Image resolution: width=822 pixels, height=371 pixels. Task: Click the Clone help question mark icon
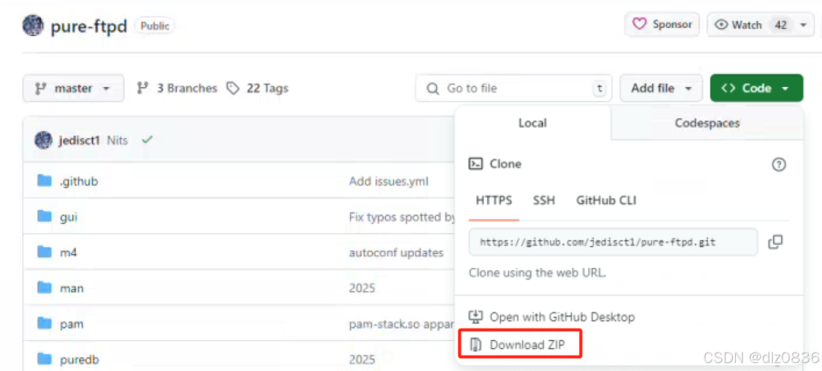(x=779, y=164)
